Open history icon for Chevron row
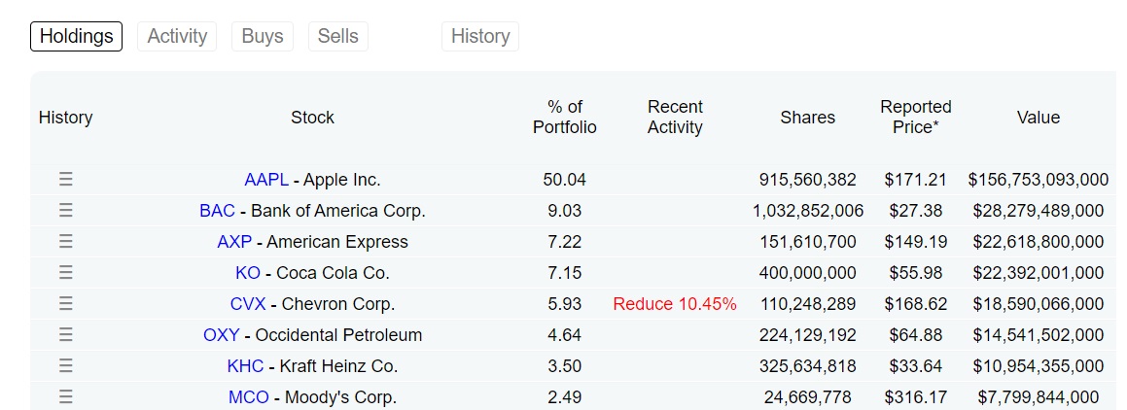The height and width of the screenshot is (410, 1127). point(66,304)
